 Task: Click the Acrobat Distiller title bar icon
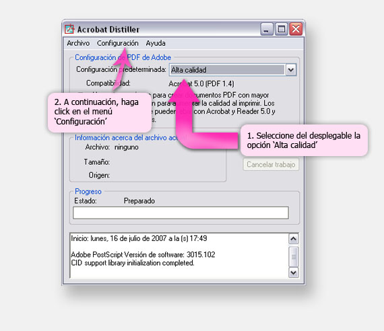pyautogui.click(x=69, y=29)
